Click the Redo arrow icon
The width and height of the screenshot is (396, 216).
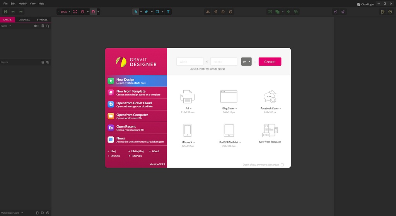(21, 12)
